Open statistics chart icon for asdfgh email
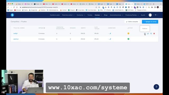 coord(148,34)
